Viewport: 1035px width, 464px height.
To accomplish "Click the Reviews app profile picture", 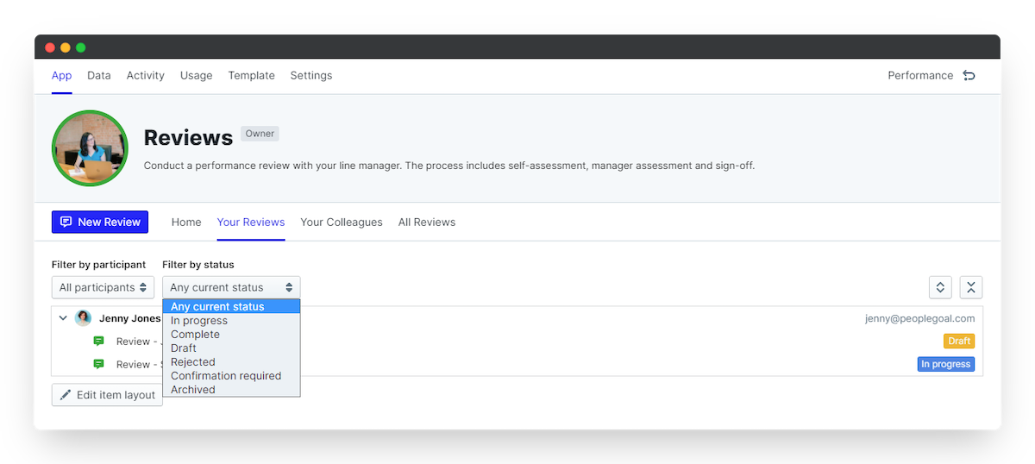I will [90, 148].
